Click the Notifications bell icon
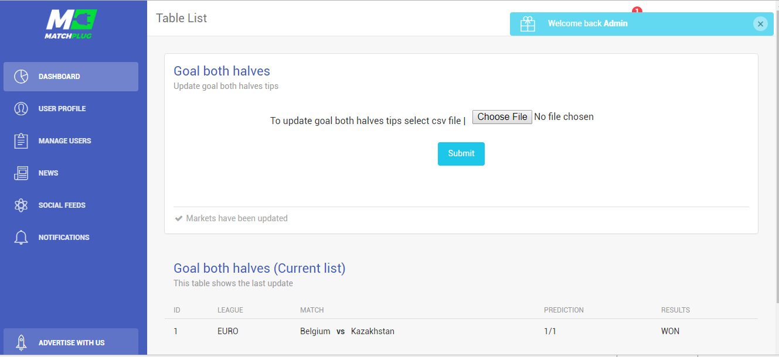 (x=21, y=238)
